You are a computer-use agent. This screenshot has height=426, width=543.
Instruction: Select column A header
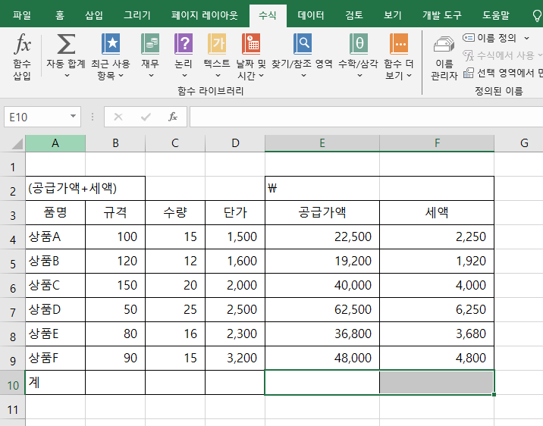click(55, 143)
